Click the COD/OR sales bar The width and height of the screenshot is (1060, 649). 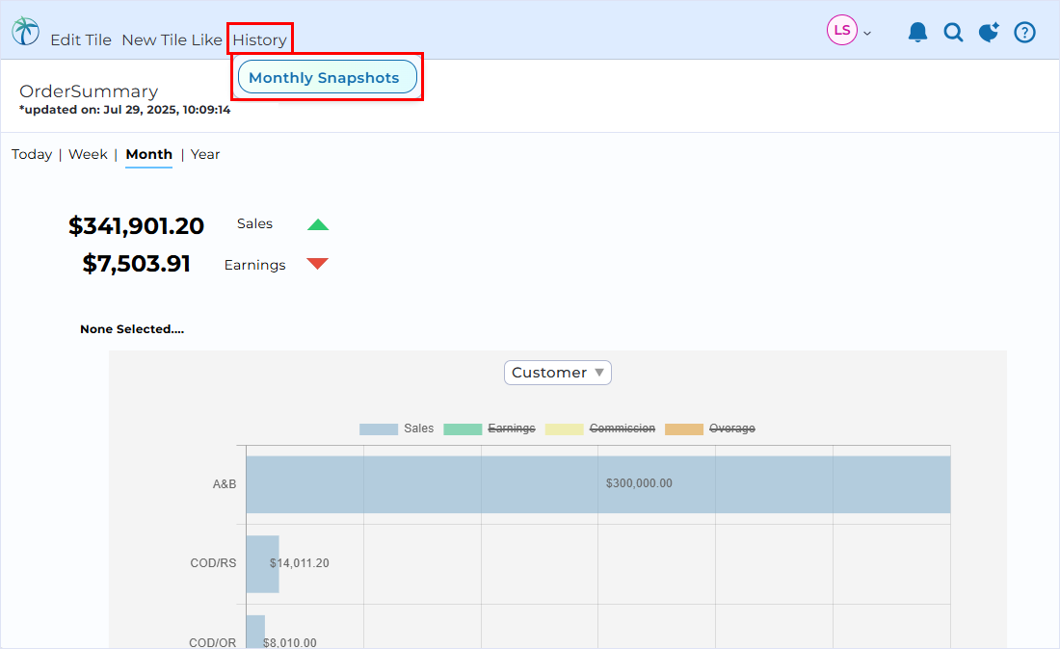coord(255,632)
